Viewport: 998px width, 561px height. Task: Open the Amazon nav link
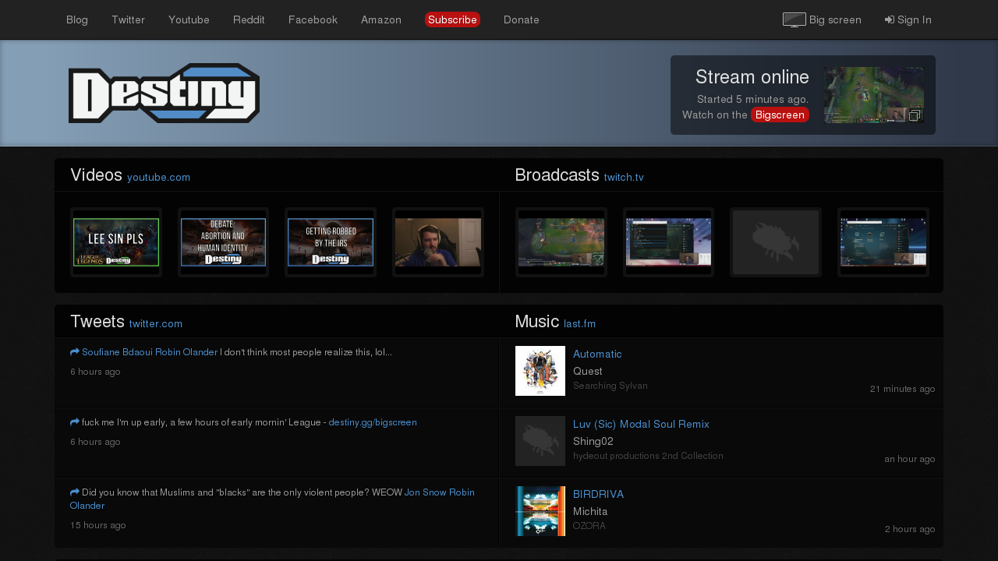[x=381, y=20]
